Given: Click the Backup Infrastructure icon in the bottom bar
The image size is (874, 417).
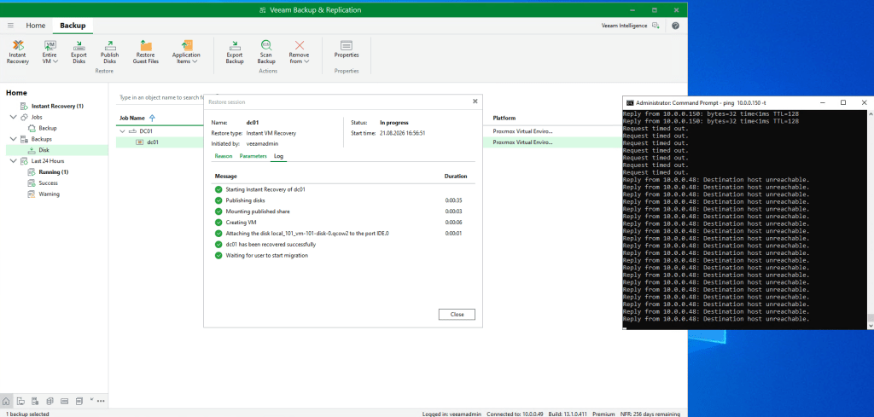Looking at the screenshot, I should click(35, 401).
